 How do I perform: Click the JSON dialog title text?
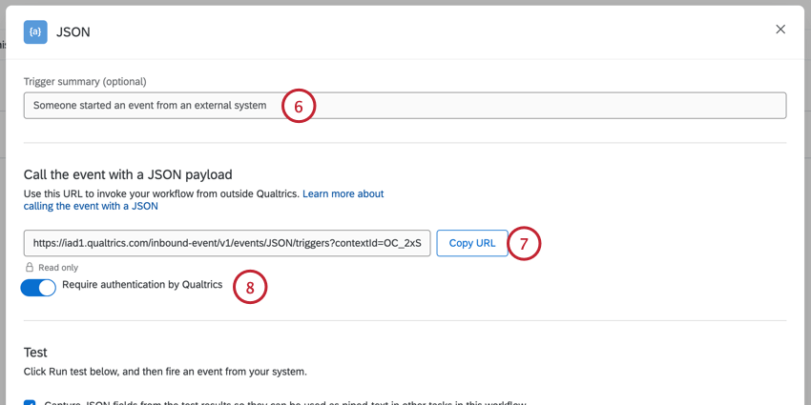(73, 31)
